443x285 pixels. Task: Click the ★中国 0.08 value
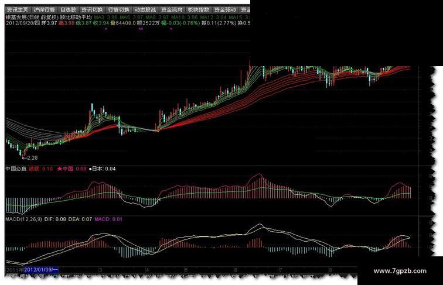71,169
